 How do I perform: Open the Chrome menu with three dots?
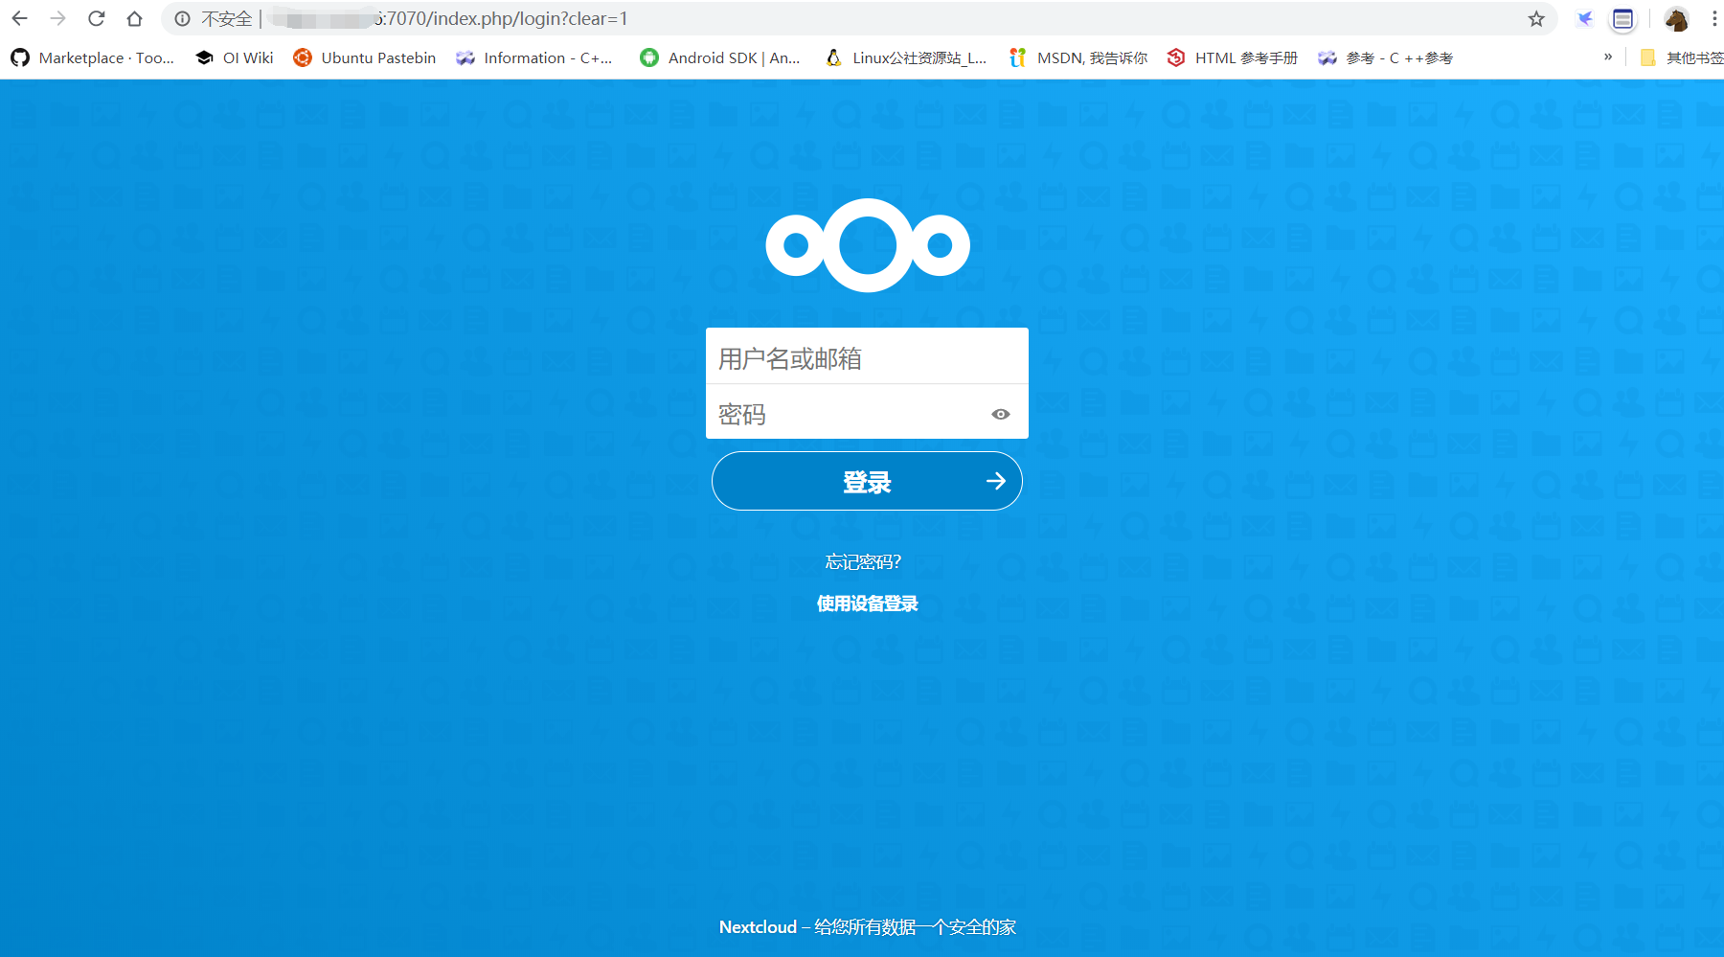tap(1713, 18)
